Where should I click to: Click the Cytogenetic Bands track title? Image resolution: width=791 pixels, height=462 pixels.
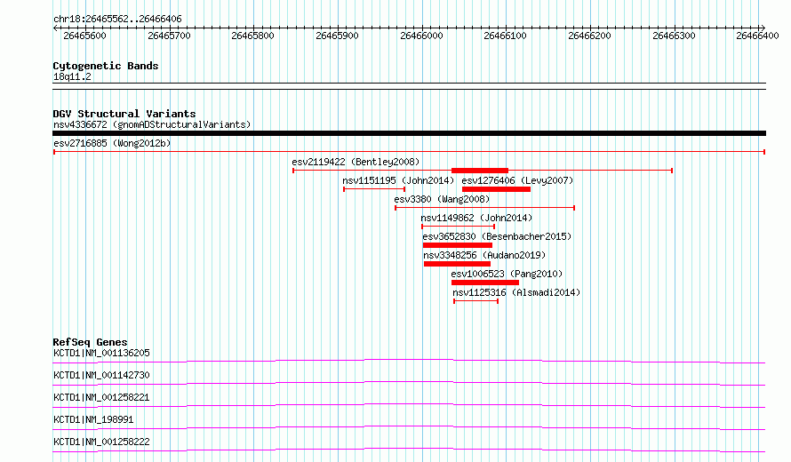tap(106, 66)
